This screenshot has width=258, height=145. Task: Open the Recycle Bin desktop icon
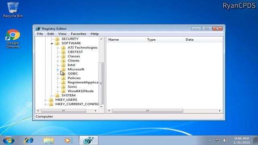click(x=12, y=10)
